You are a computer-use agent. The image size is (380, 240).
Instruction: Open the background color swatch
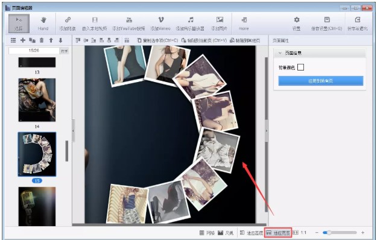(x=300, y=68)
